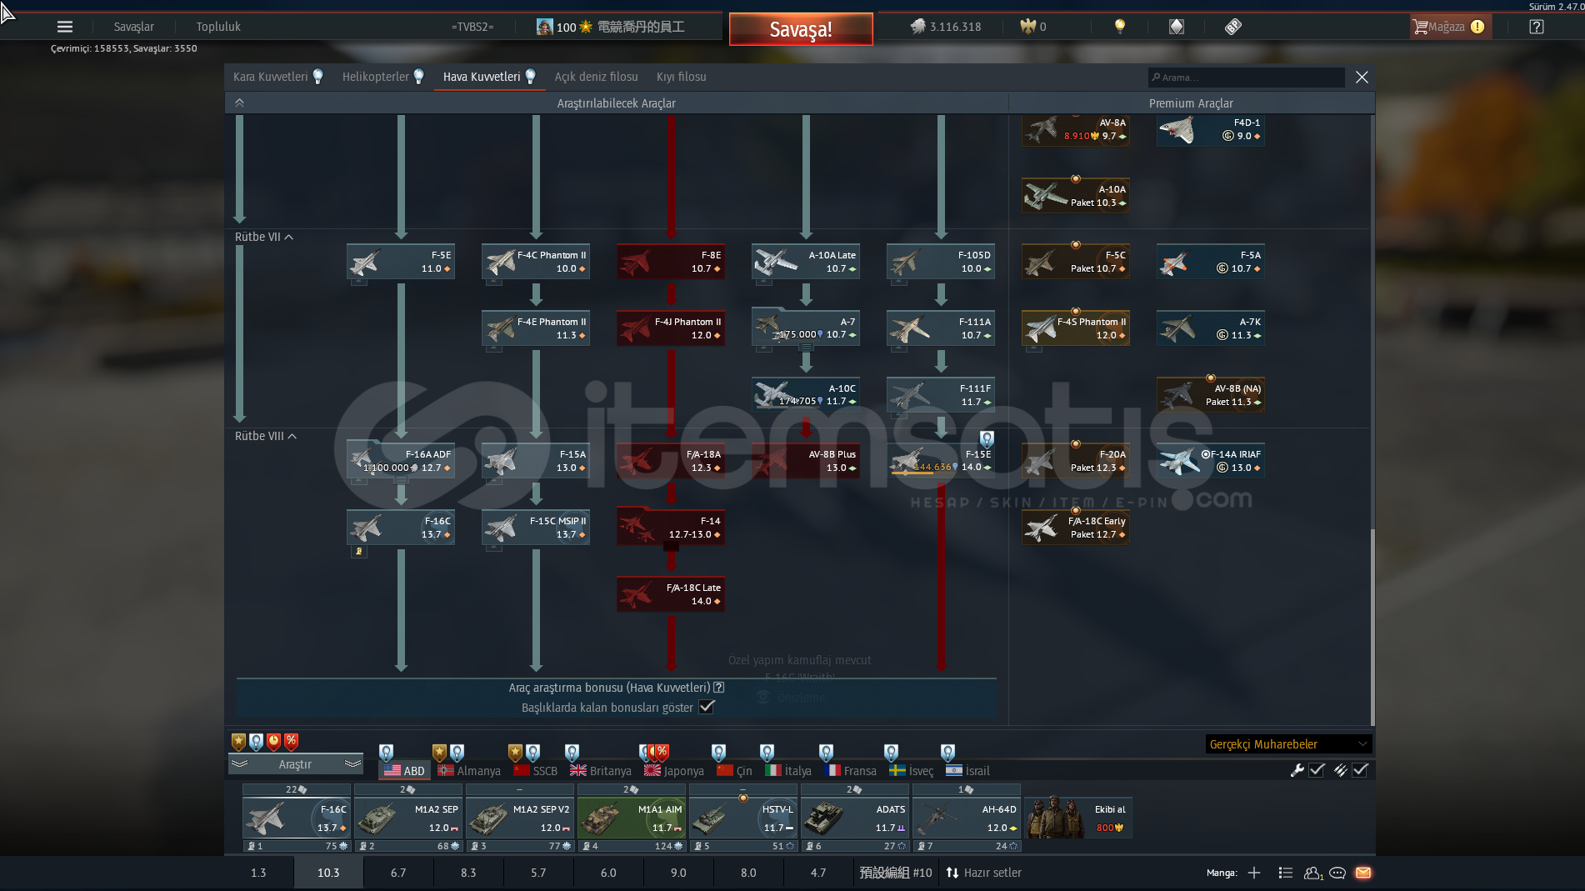This screenshot has height=891, width=1585.
Task: Open Hazır setler presets list
Action: click(x=983, y=873)
